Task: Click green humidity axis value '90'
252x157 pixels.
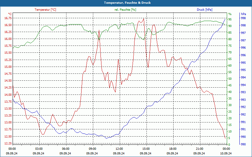Action: (230, 26)
